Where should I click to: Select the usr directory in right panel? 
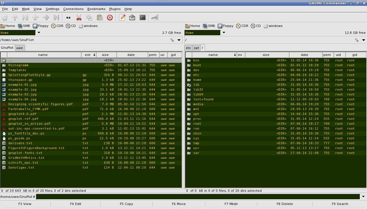[276, 148]
